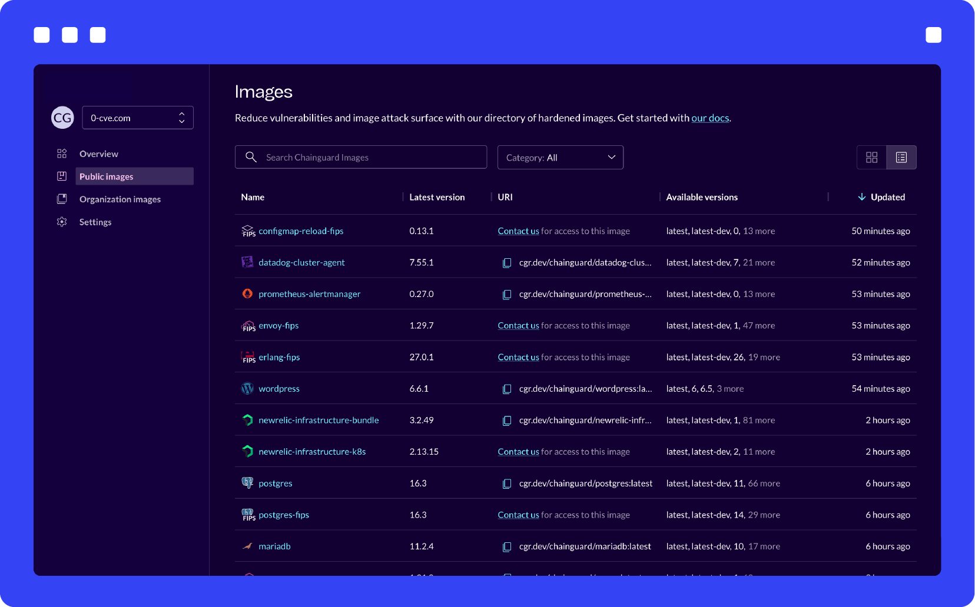Click Contact us for newrelic-infrastructure-k8s

(518, 452)
